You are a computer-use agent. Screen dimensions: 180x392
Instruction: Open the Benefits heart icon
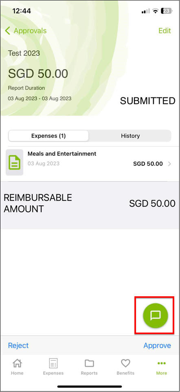125,363
